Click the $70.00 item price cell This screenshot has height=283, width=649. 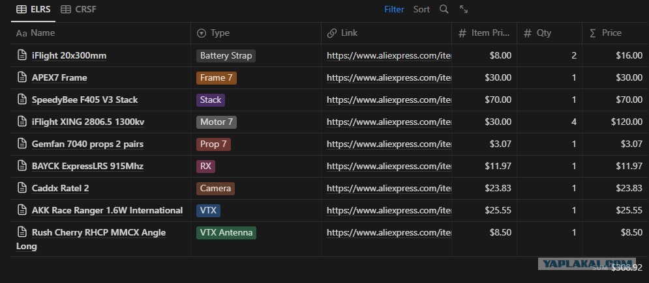pos(484,100)
